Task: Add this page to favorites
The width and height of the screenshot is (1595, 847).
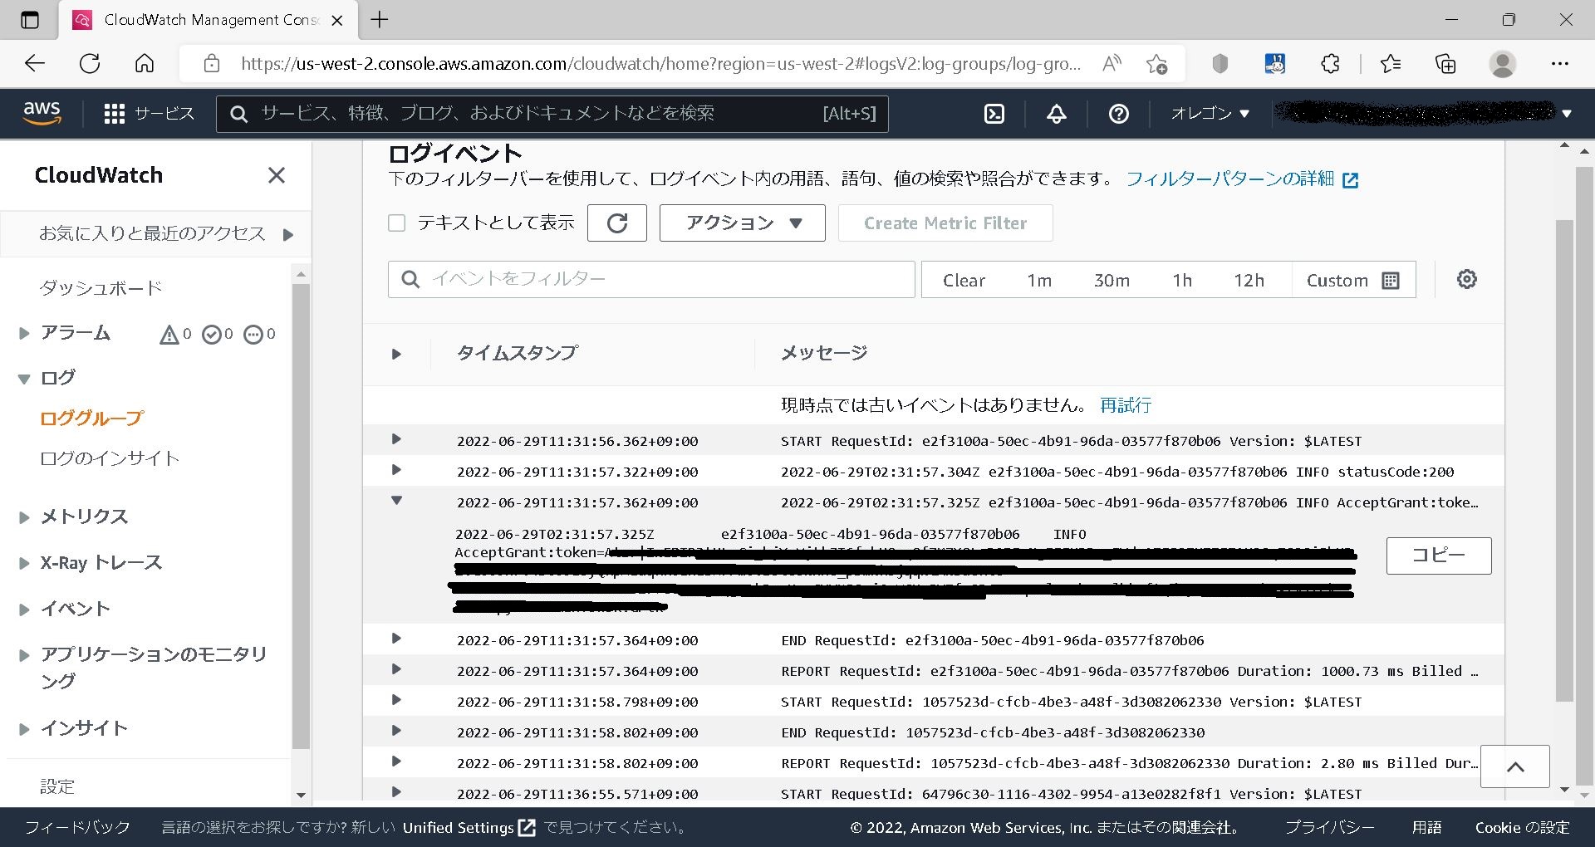Action: click(1156, 63)
